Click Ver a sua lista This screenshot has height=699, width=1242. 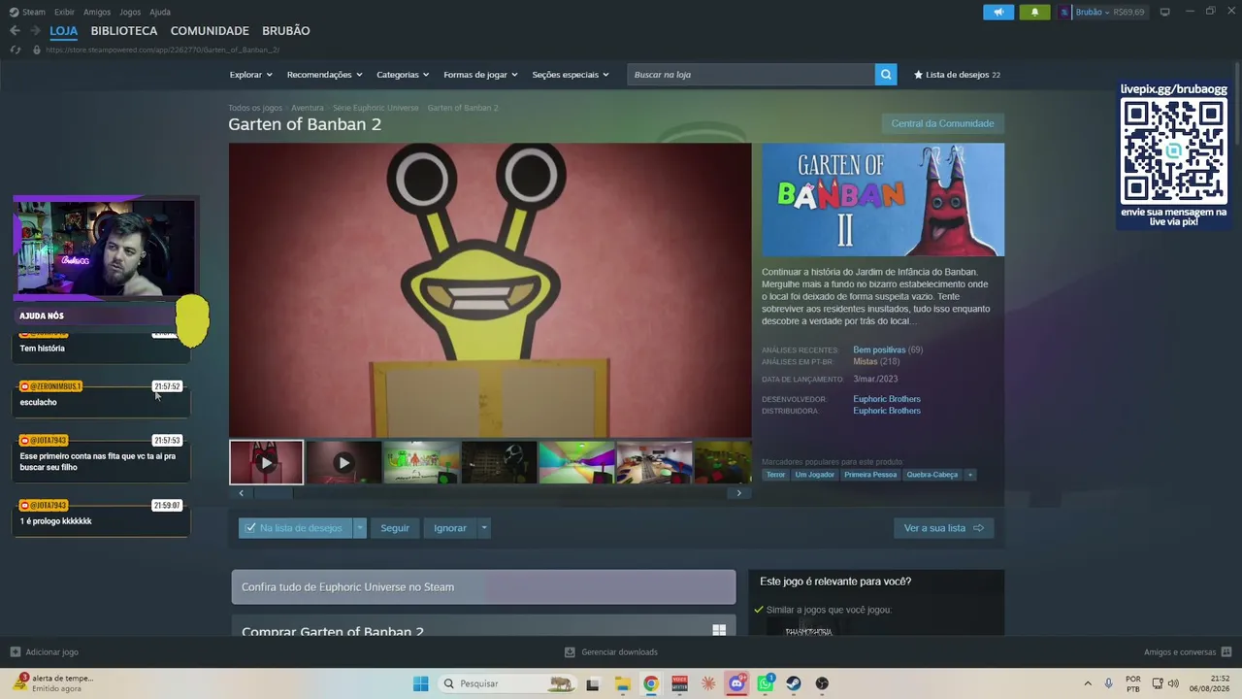[x=943, y=528]
